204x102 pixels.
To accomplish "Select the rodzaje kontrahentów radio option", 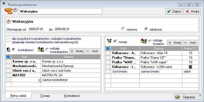I will tap(47, 50).
